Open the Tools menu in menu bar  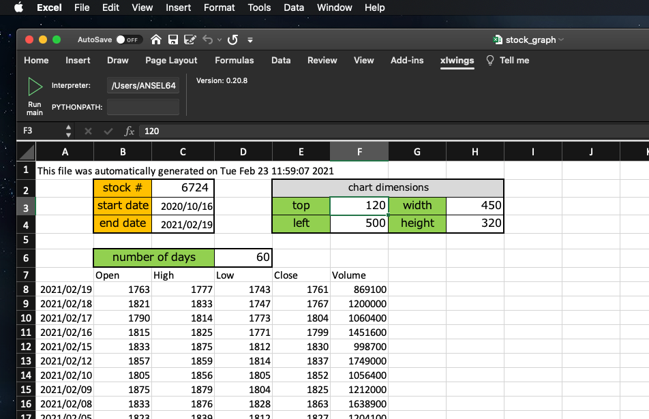(x=259, y=7)
